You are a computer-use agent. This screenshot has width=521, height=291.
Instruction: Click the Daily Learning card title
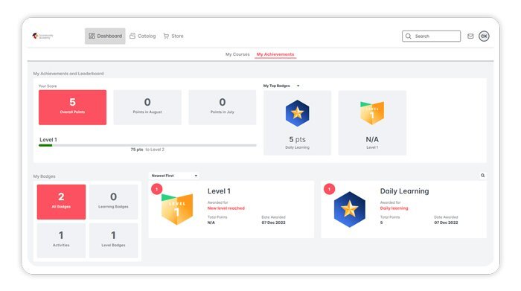point(404,191)
